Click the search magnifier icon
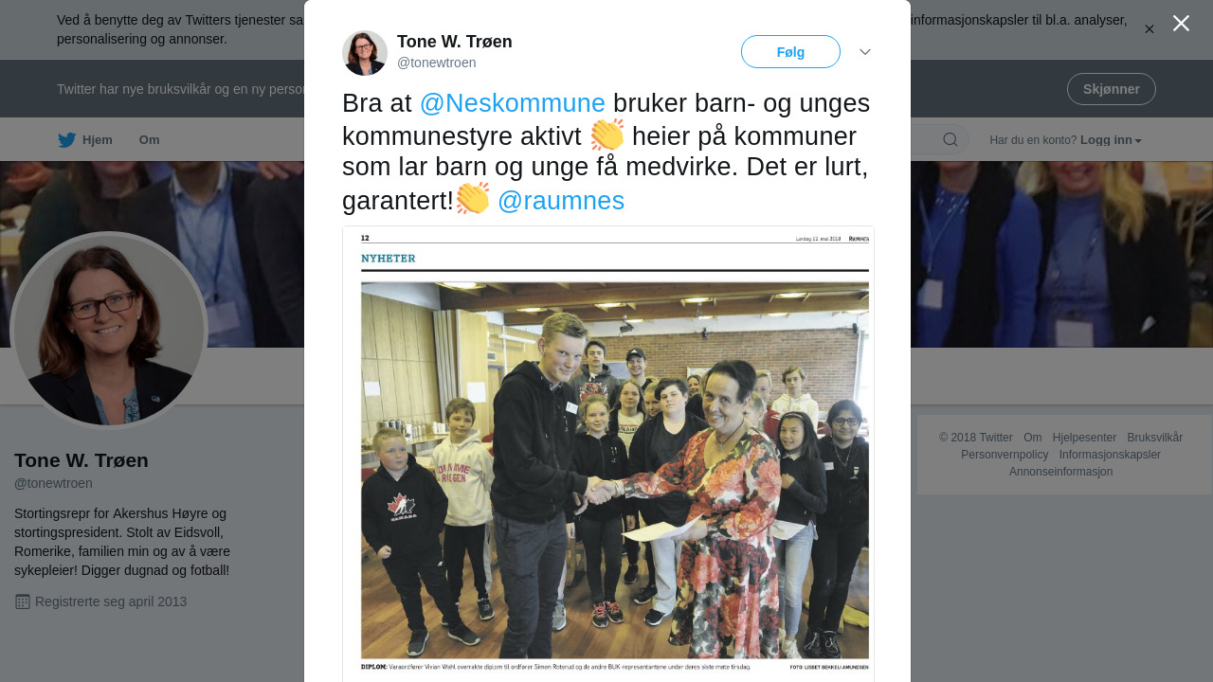Screen dimensions: 1213x682 (950, 140)
